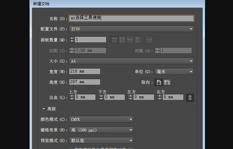Click the 下方 bottom bleed input field
Screen dimensions: 233x149
pos(115,97)
